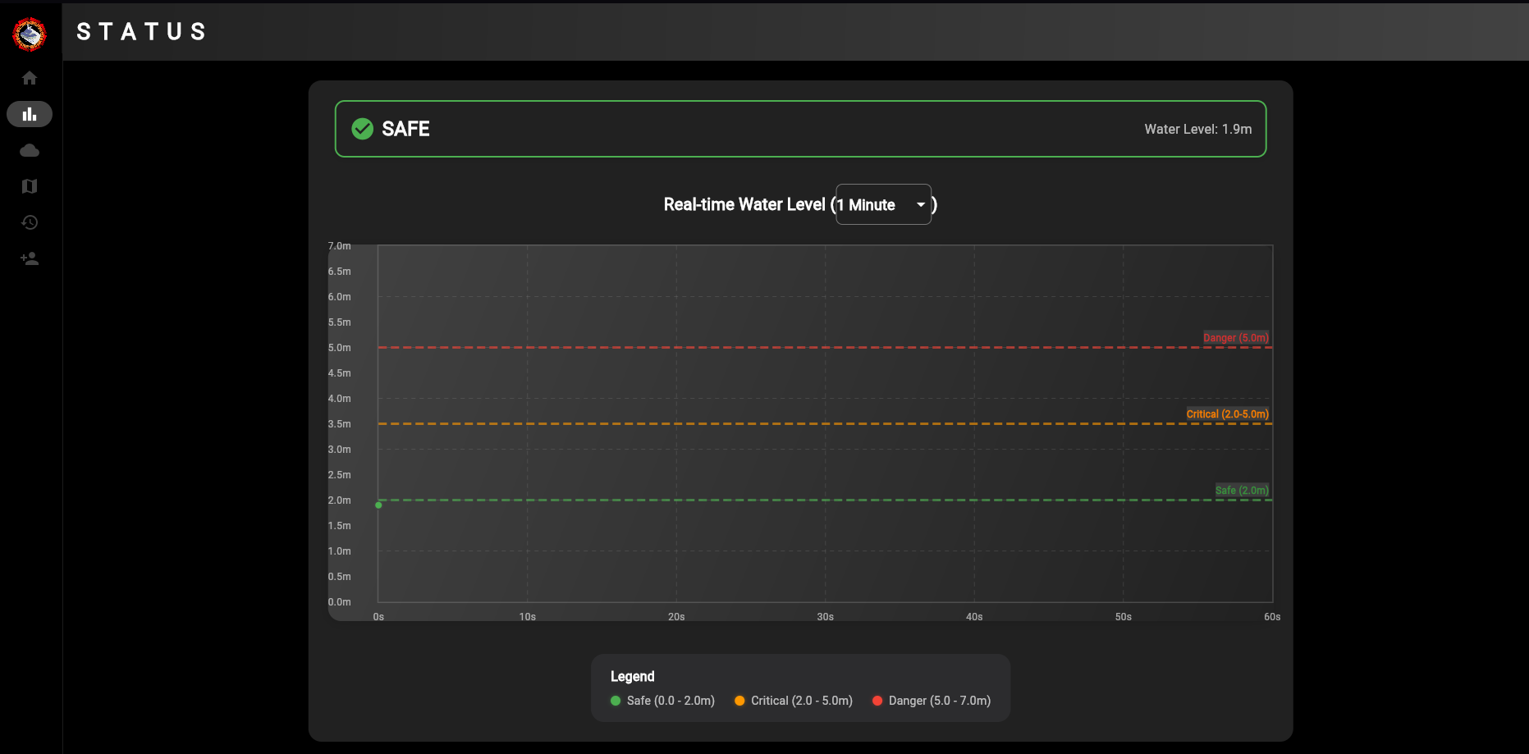
Task: Click the Danger (5.0 - 7.0m) legend text
Action: click(x=940, y=701)
